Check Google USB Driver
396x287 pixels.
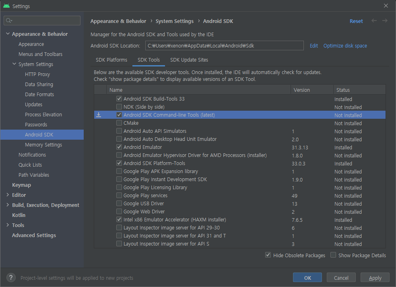pos(119,203)
